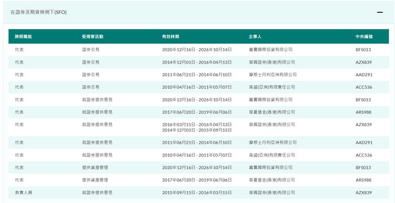
Task: Click 華興證券(香港)有限公司 in the 負責人員 row
Action: pos(271,193)
